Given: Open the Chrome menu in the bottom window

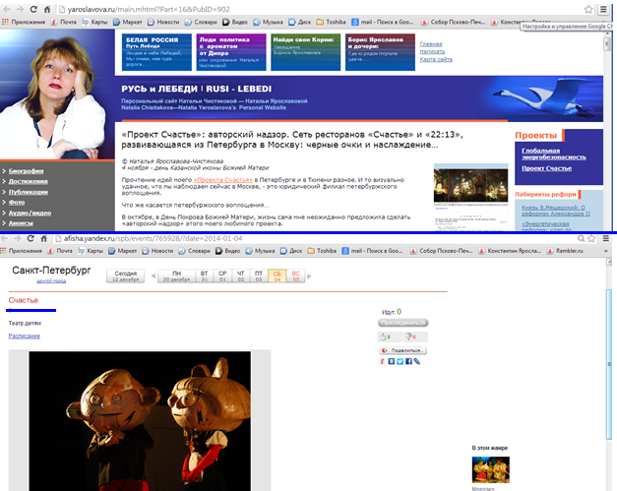Looking at the screenshot, I should (606, 238).
